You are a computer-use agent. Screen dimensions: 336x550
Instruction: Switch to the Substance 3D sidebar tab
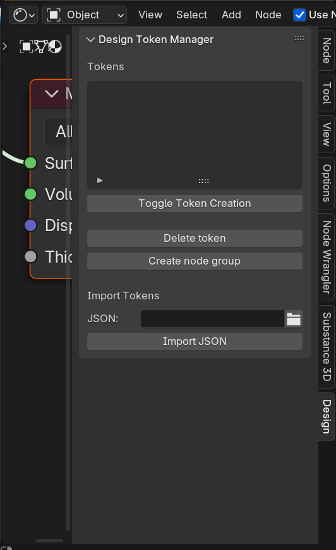[327, 347]
